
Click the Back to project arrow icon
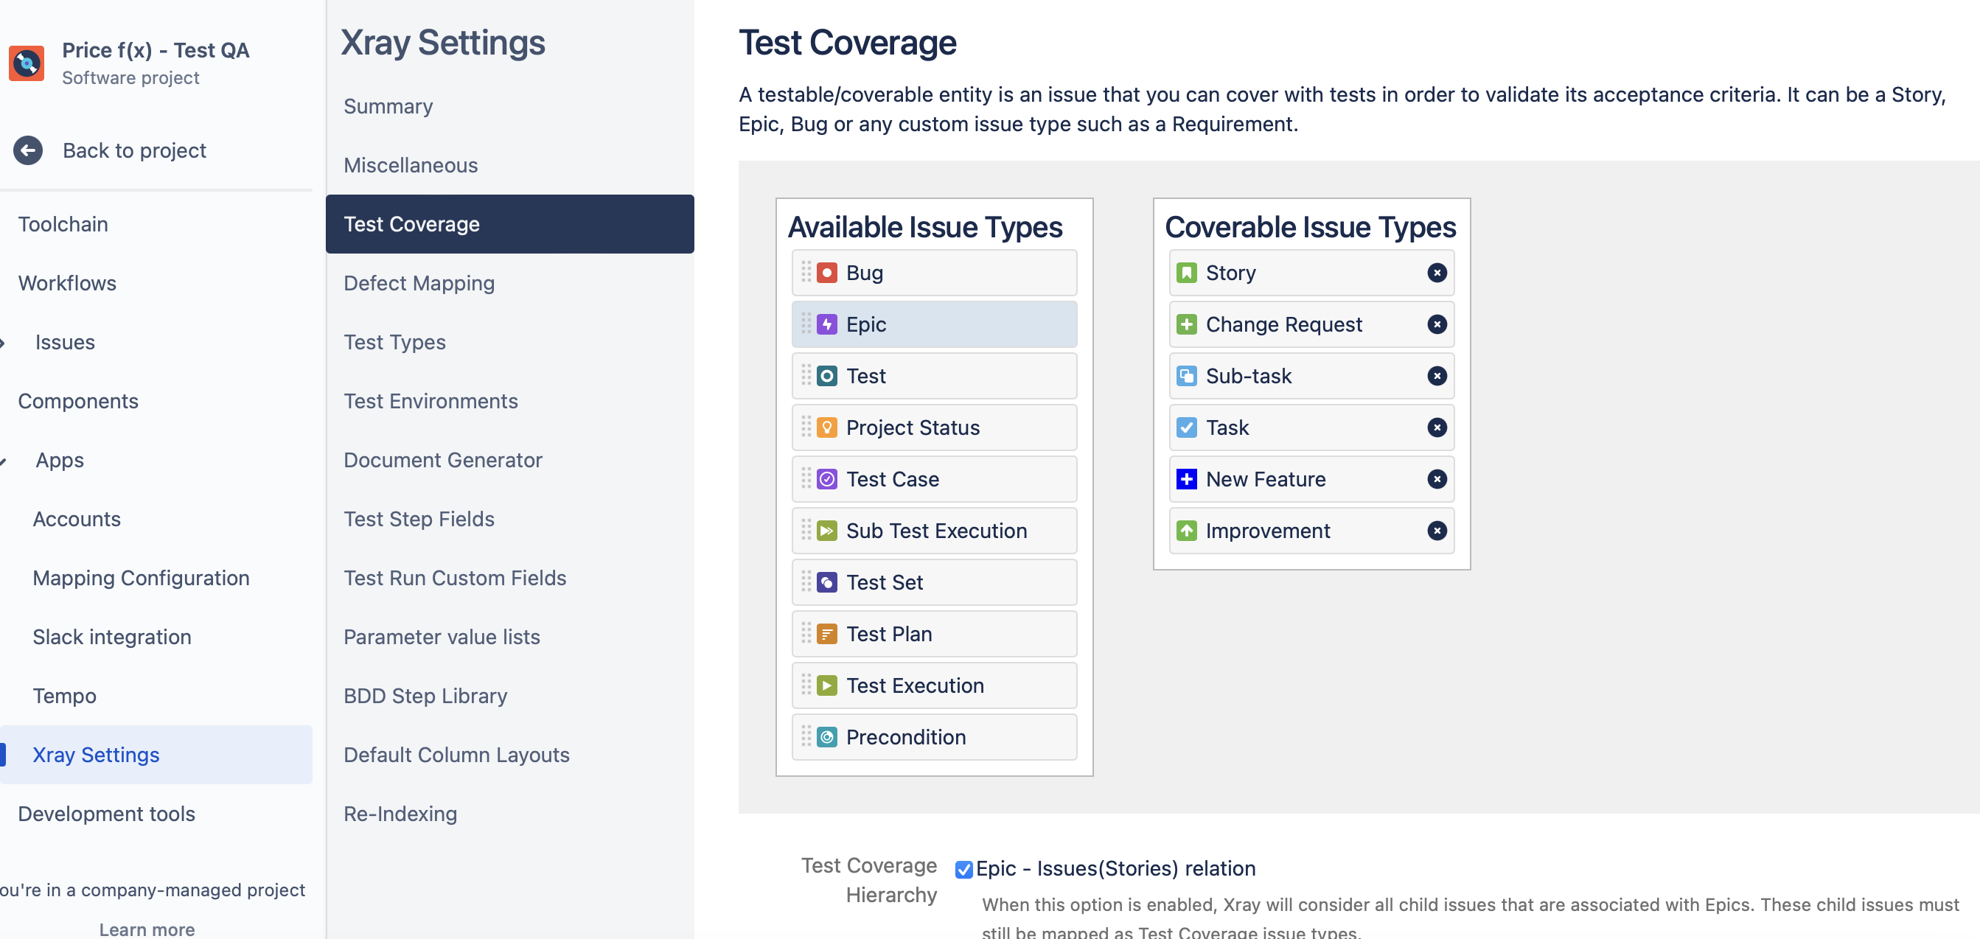[x=29, y=150]
